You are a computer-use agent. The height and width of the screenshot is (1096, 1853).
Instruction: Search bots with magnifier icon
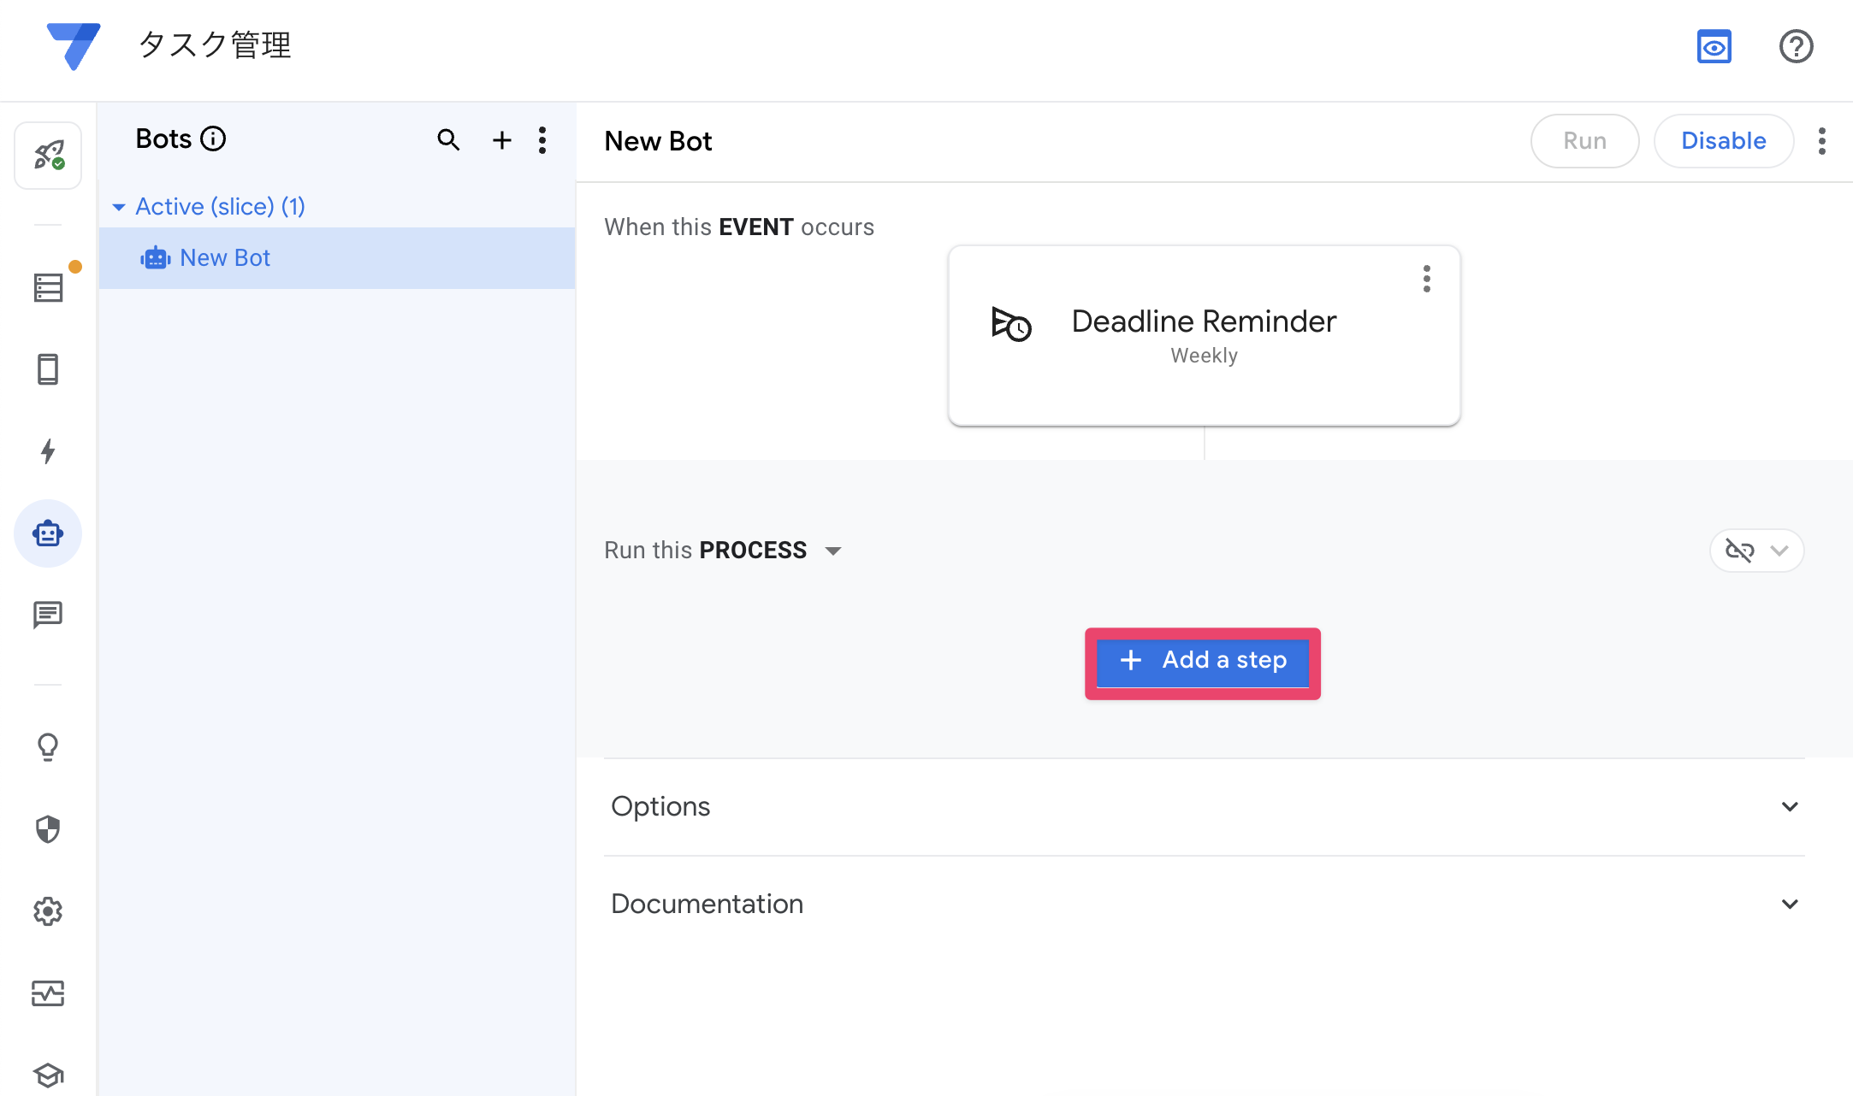(448, 139)
